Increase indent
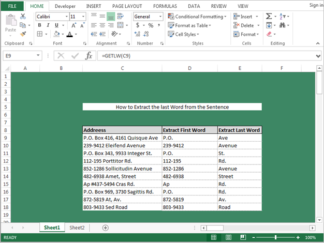This screenshot has width=324, height=243. click(x=102, y=34)
